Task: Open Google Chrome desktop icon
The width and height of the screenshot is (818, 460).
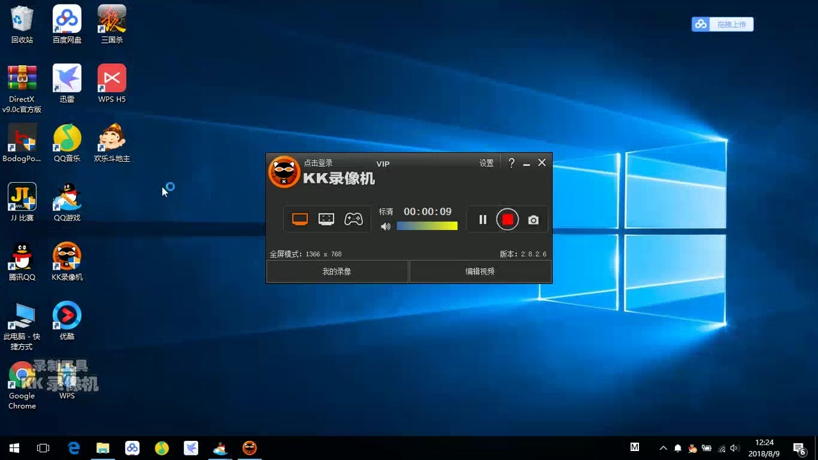Action: pos(22,386)
